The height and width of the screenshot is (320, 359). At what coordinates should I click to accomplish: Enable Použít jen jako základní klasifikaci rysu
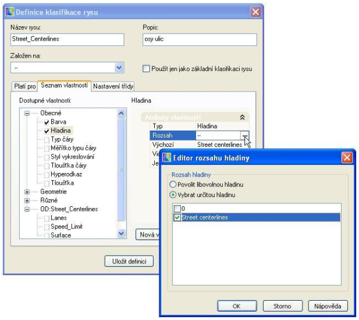(147, 68)
